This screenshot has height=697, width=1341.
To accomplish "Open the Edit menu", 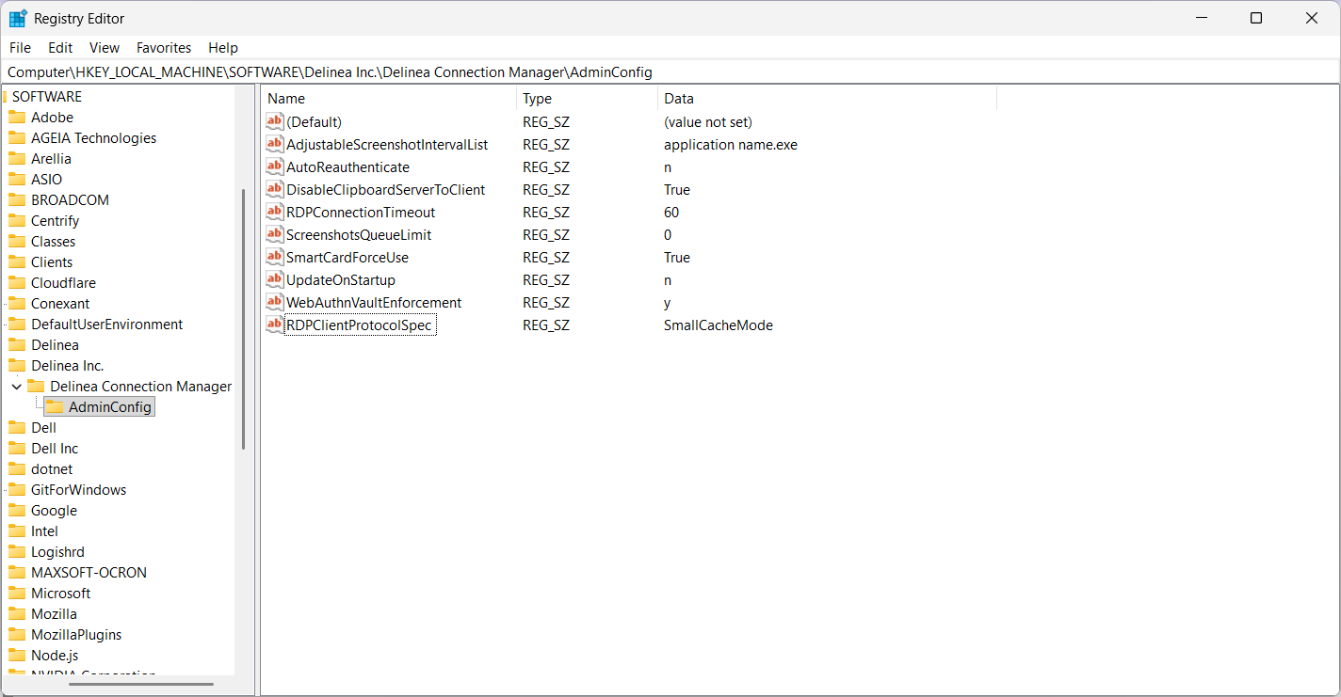I will pyautogui.click(x=60, y=48).
